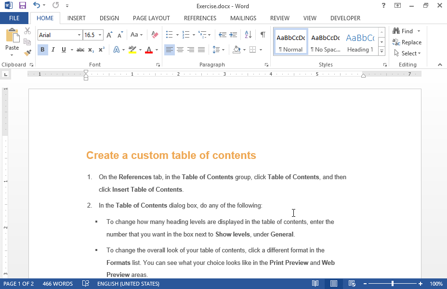Switch to Web Layout view
This screenshot has width=447, height=289.
(x=352, y=284)
